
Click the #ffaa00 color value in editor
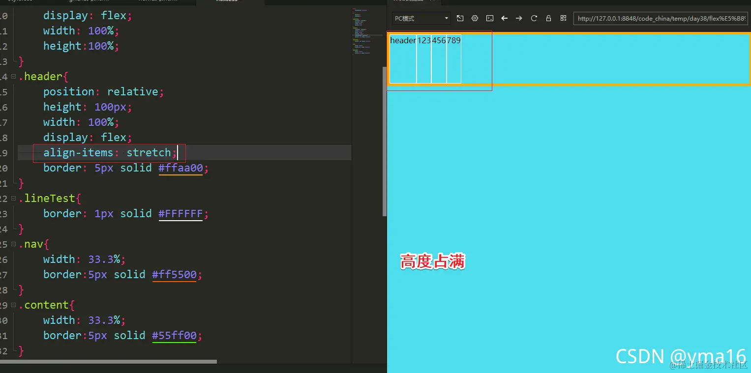[x=180, y=168]
